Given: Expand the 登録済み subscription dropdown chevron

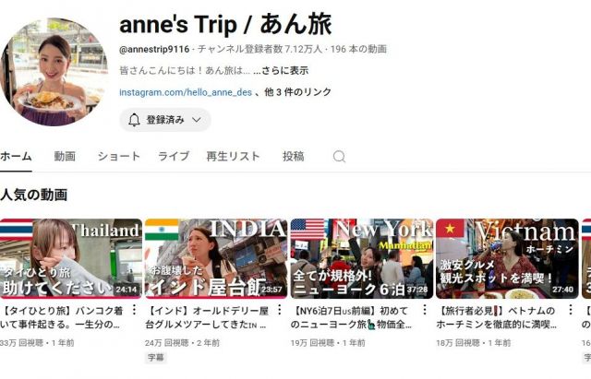Looking at the screenshot, I should click(197, 120).
